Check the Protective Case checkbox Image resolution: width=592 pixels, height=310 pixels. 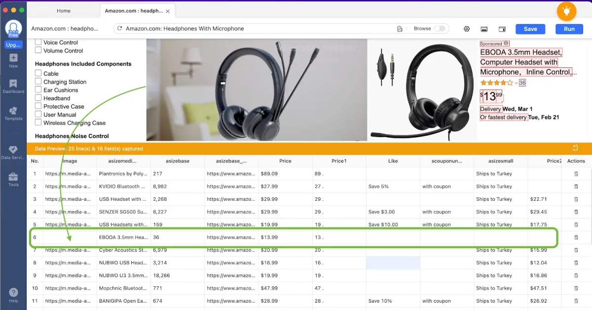[x=38, y=106]
